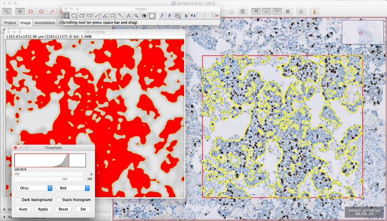Select ImageJ Magnifying glass tool
This screenshot has width=387, height=221.
point(136,16)
